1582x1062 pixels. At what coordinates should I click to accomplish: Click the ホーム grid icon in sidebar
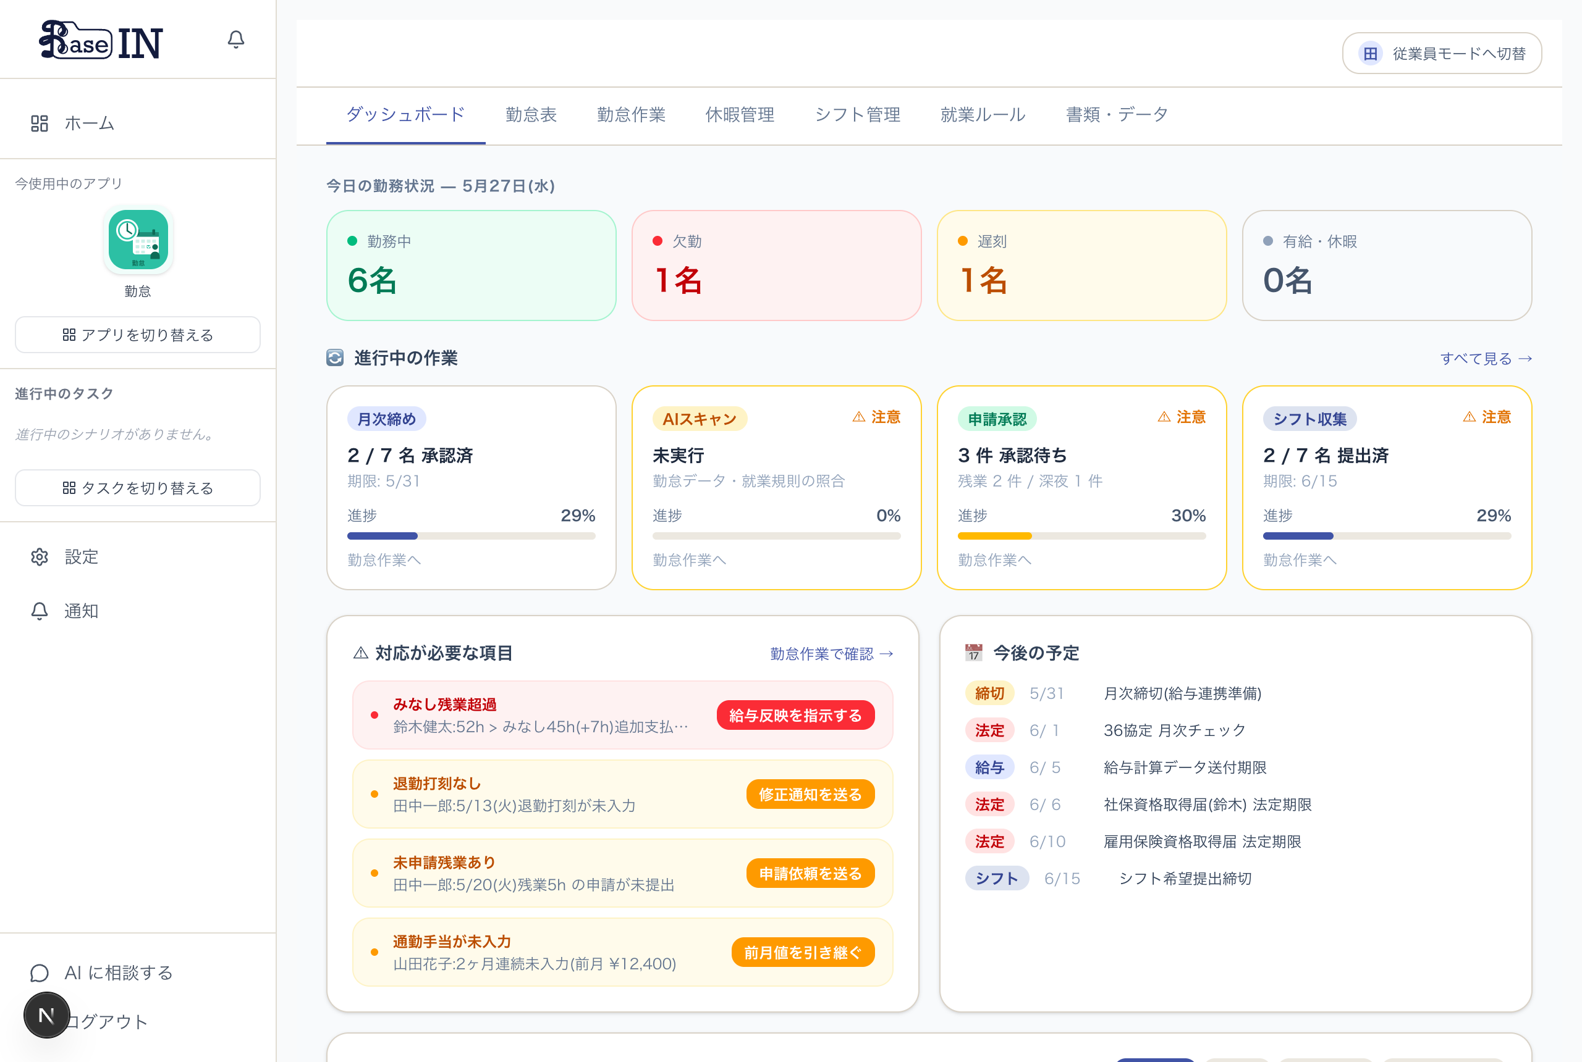[40, 123]
